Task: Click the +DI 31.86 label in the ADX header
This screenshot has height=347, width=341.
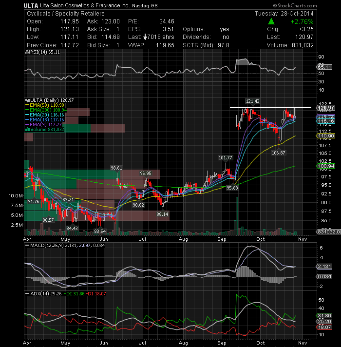Action: click(74, 294)
